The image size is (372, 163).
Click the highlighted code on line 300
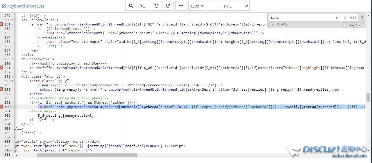(201, 107)
